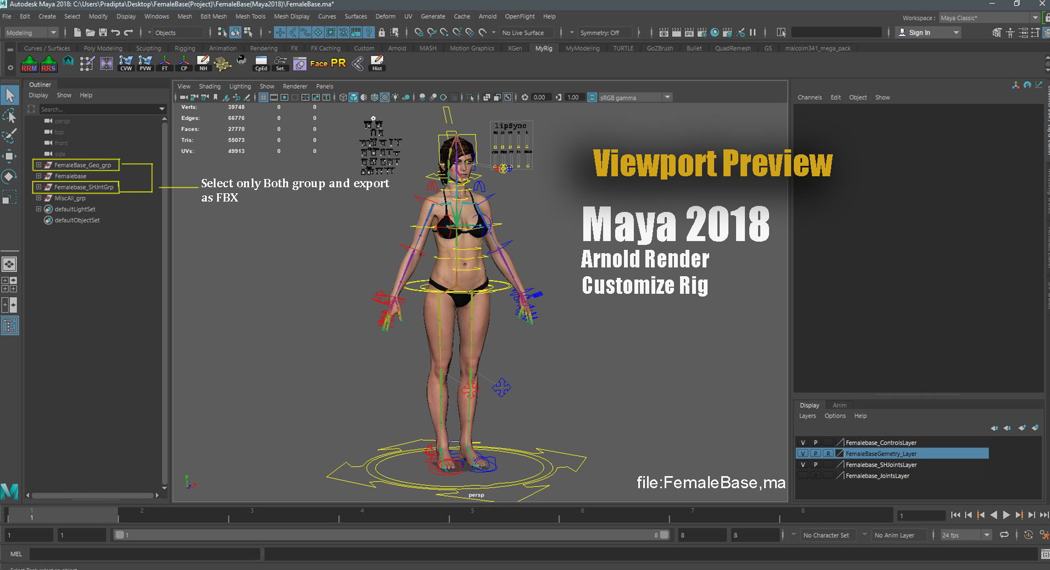
Task: Start IPR render icon
Action: [689, 32]
